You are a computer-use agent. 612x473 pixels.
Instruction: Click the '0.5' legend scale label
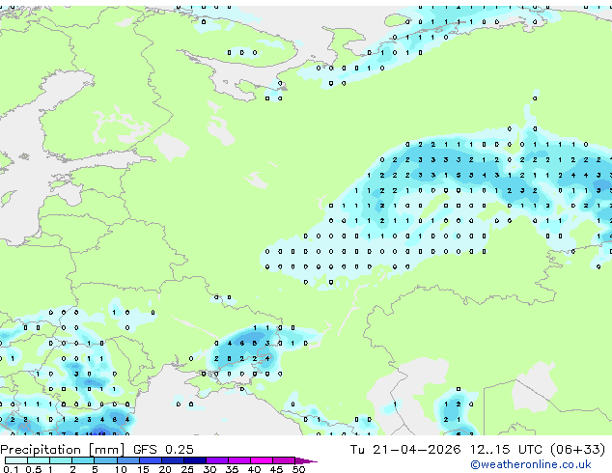coord(34,469)
